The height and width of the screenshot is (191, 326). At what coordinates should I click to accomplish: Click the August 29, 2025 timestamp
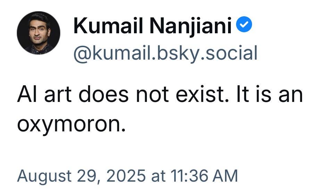click(127, 176)
